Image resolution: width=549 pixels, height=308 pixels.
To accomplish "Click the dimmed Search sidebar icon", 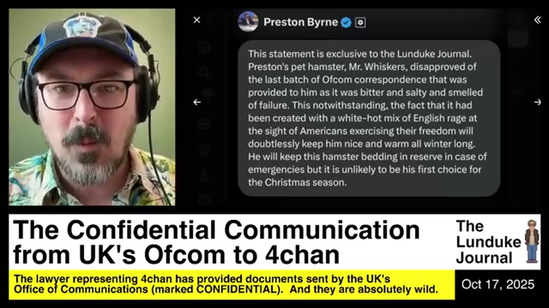I will point(204,72).
